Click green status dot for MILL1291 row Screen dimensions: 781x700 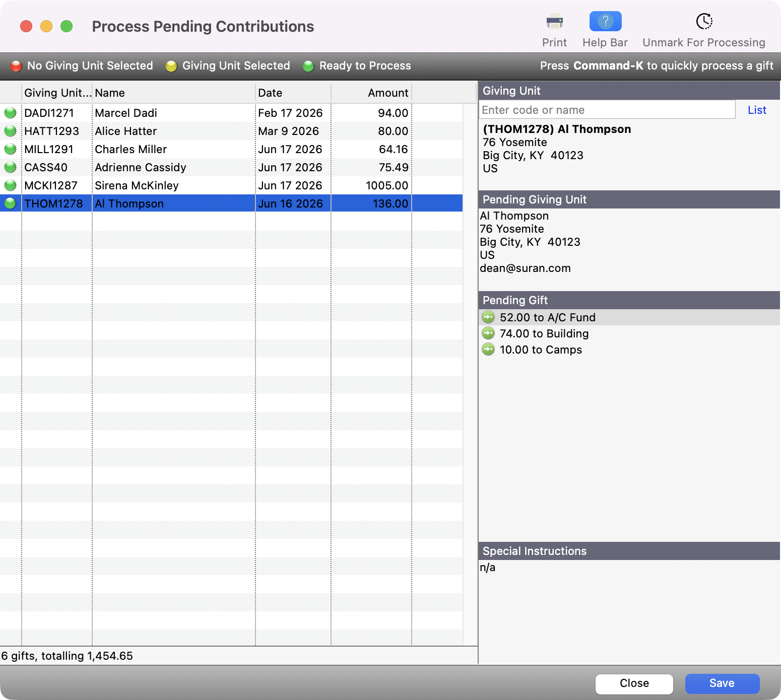[x=10, y=149]
